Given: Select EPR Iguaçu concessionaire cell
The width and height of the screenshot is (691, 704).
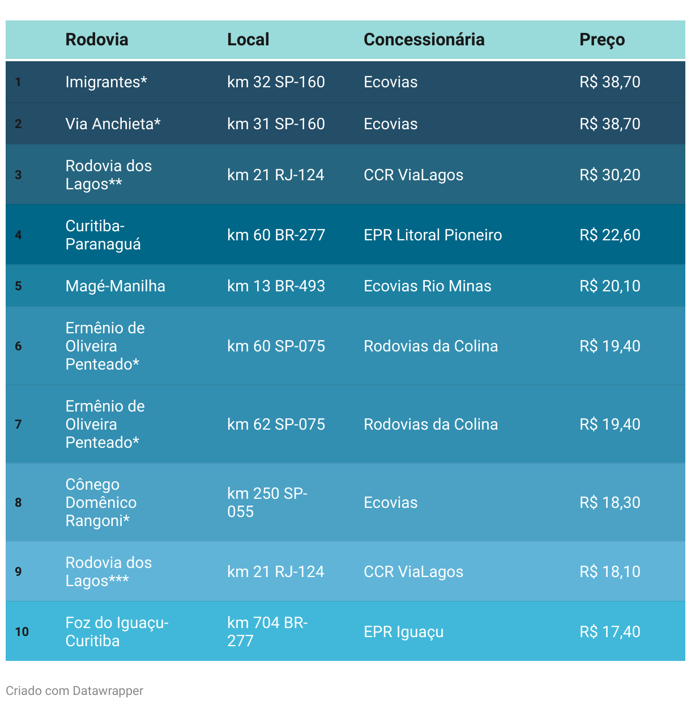Looking at the screenshot, I should [x=404, y=632].
